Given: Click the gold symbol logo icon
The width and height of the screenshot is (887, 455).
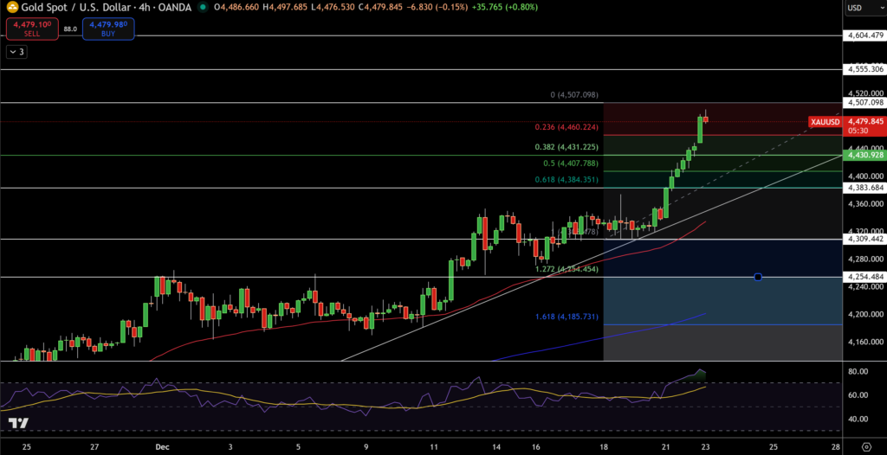Looking at the screenshot, I should 11,7.
